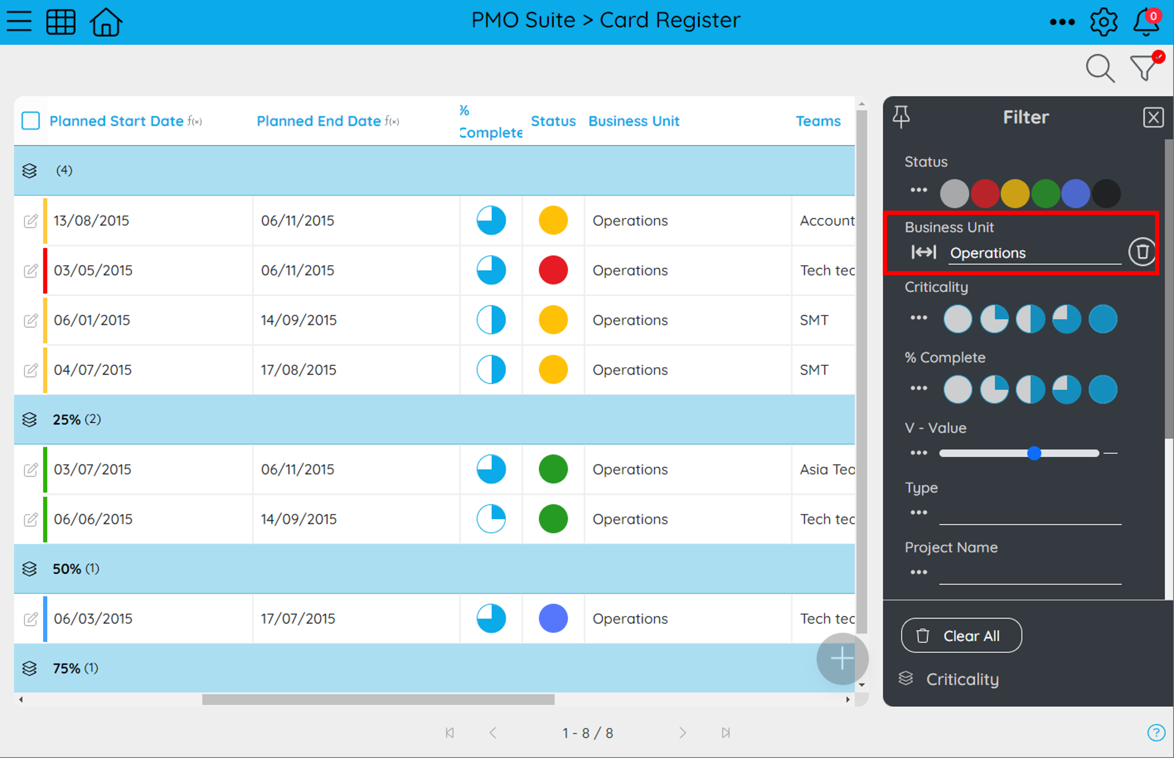Open the hamburger main menu
Image resolution: width=1174 pixels, height=758 pixels.
pyautogui.click(x=19, y=22)
